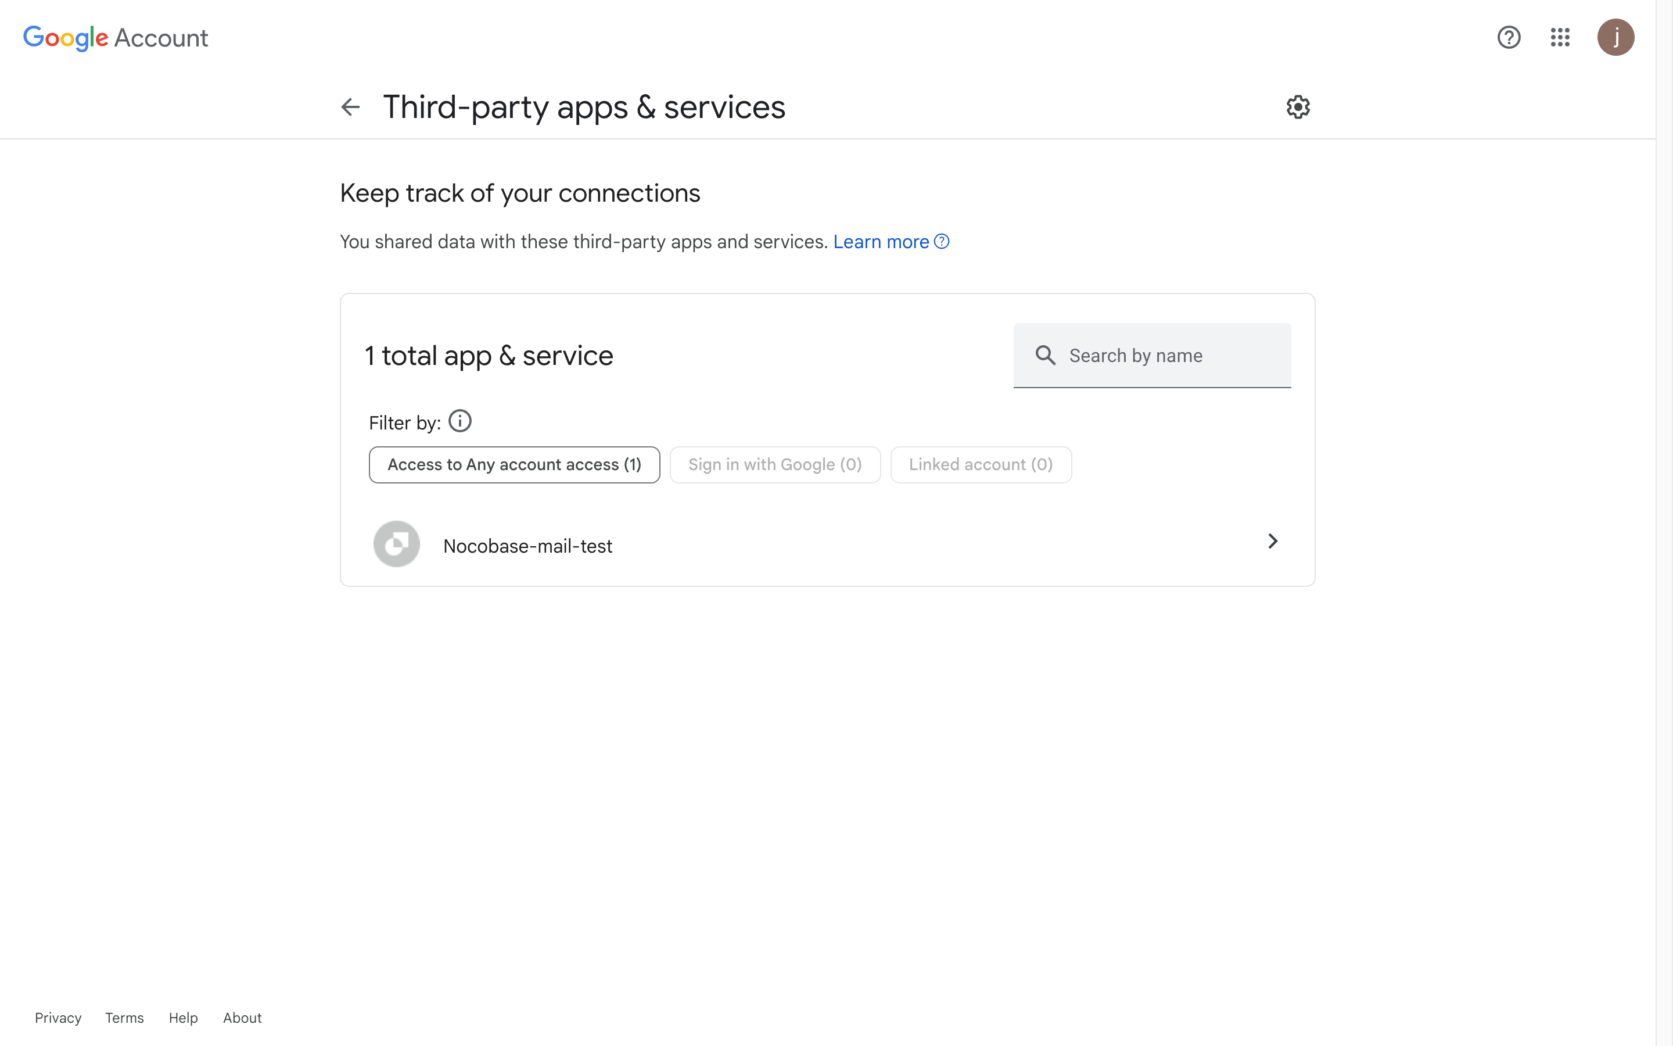
Task: Open the Nocobase-mail-test entry name
Action: [527, 546]
